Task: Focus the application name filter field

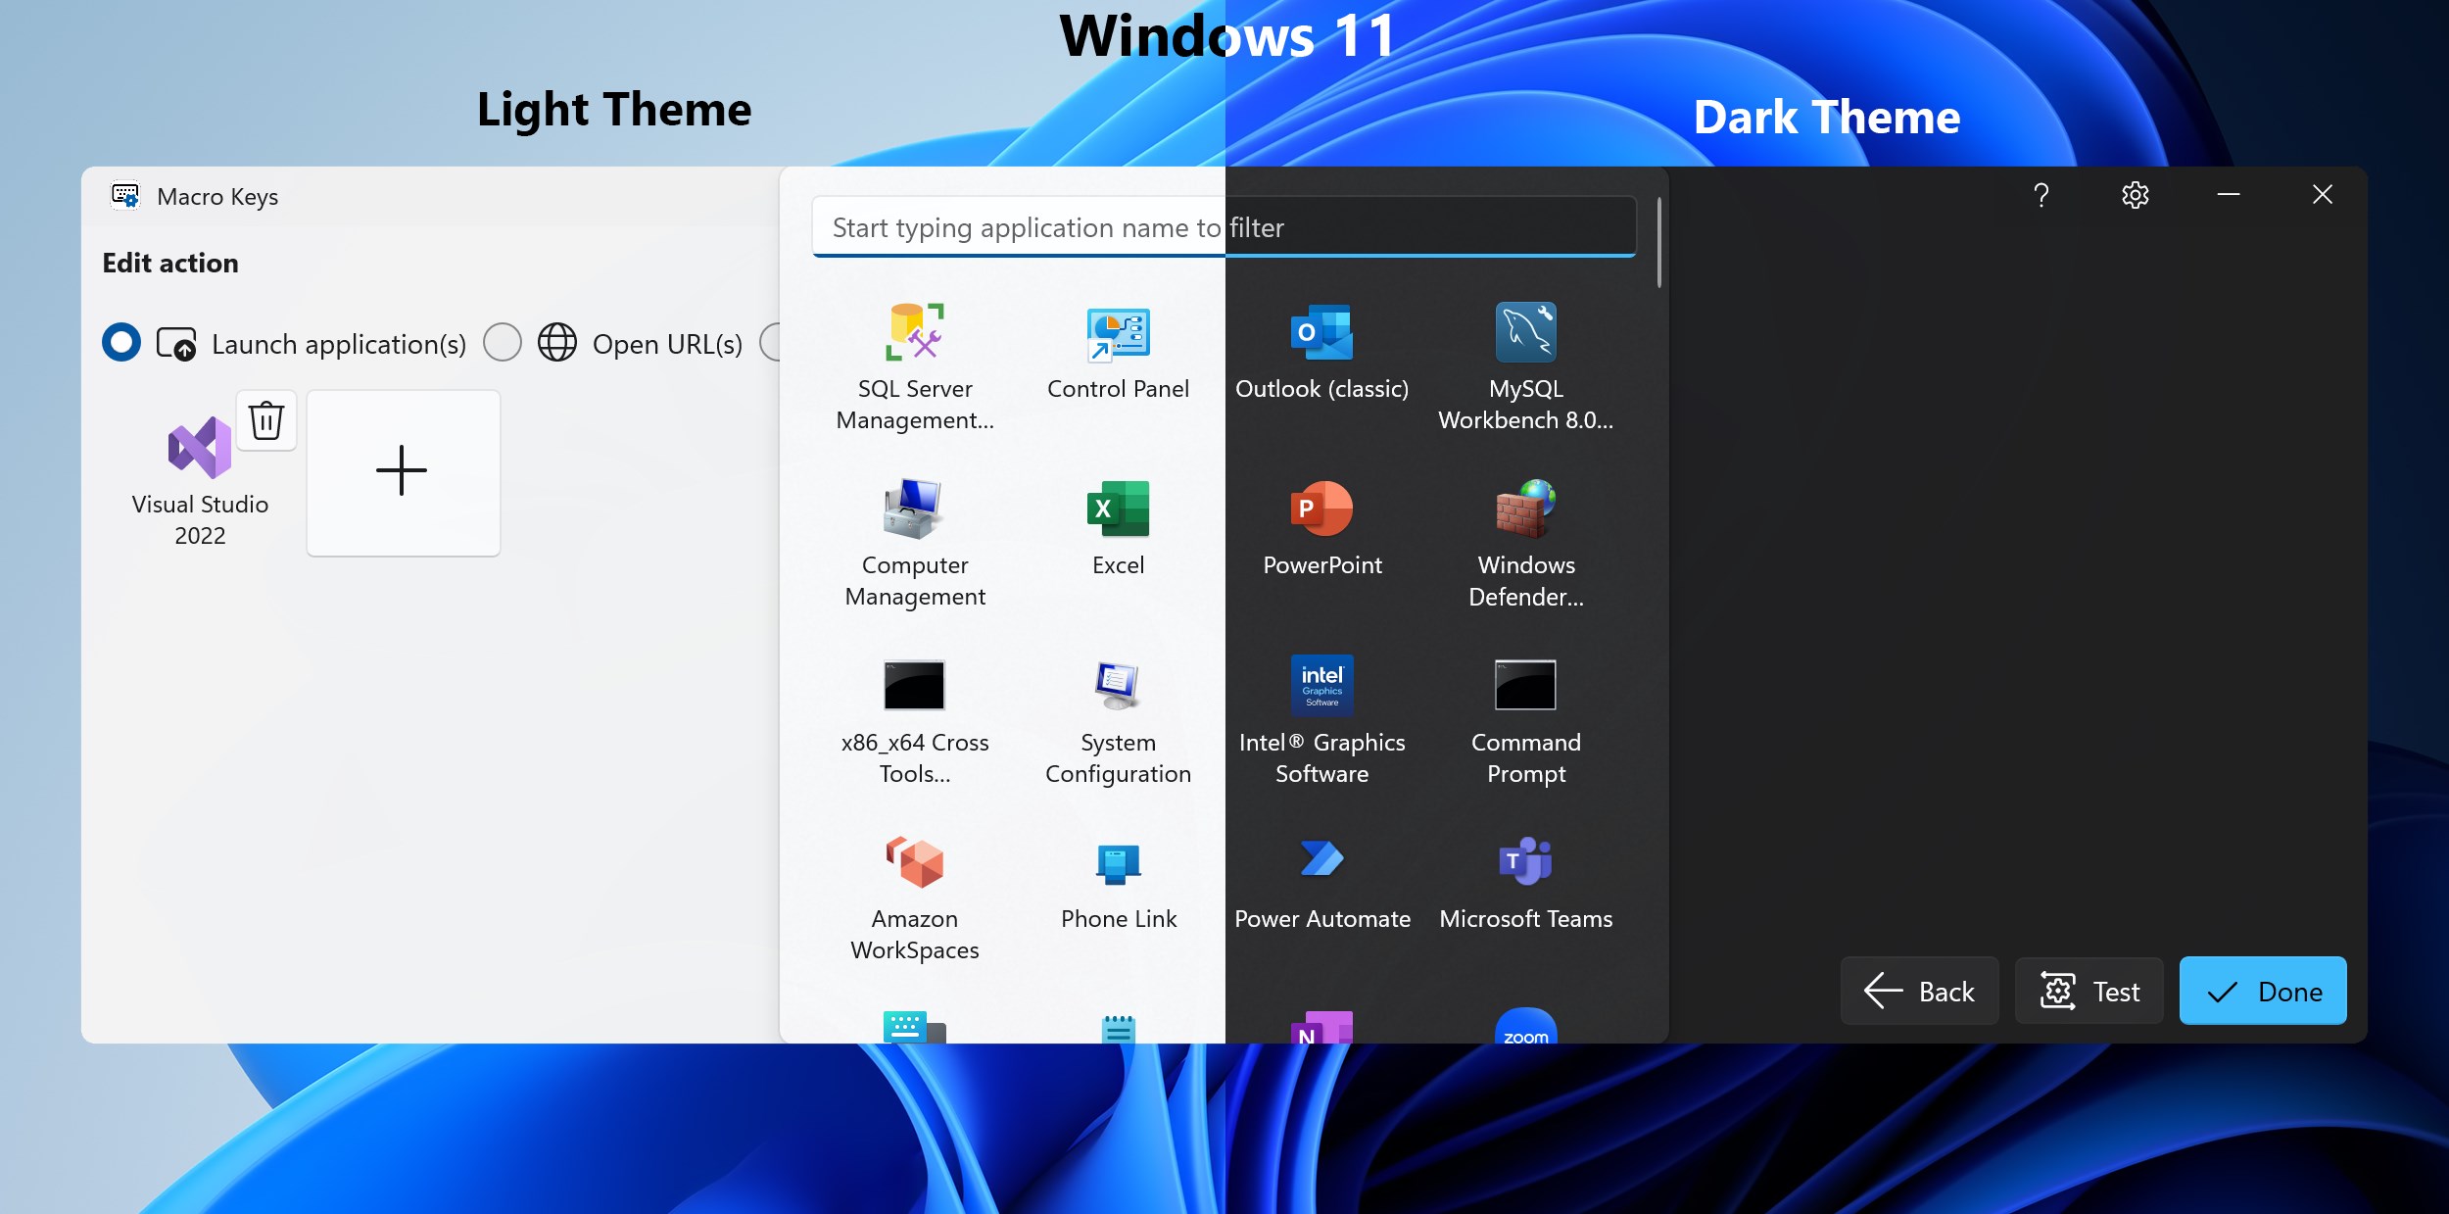Action: (x=1224, y=227)
